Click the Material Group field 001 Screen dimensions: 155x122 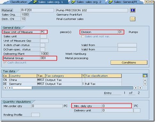[48, 58]
